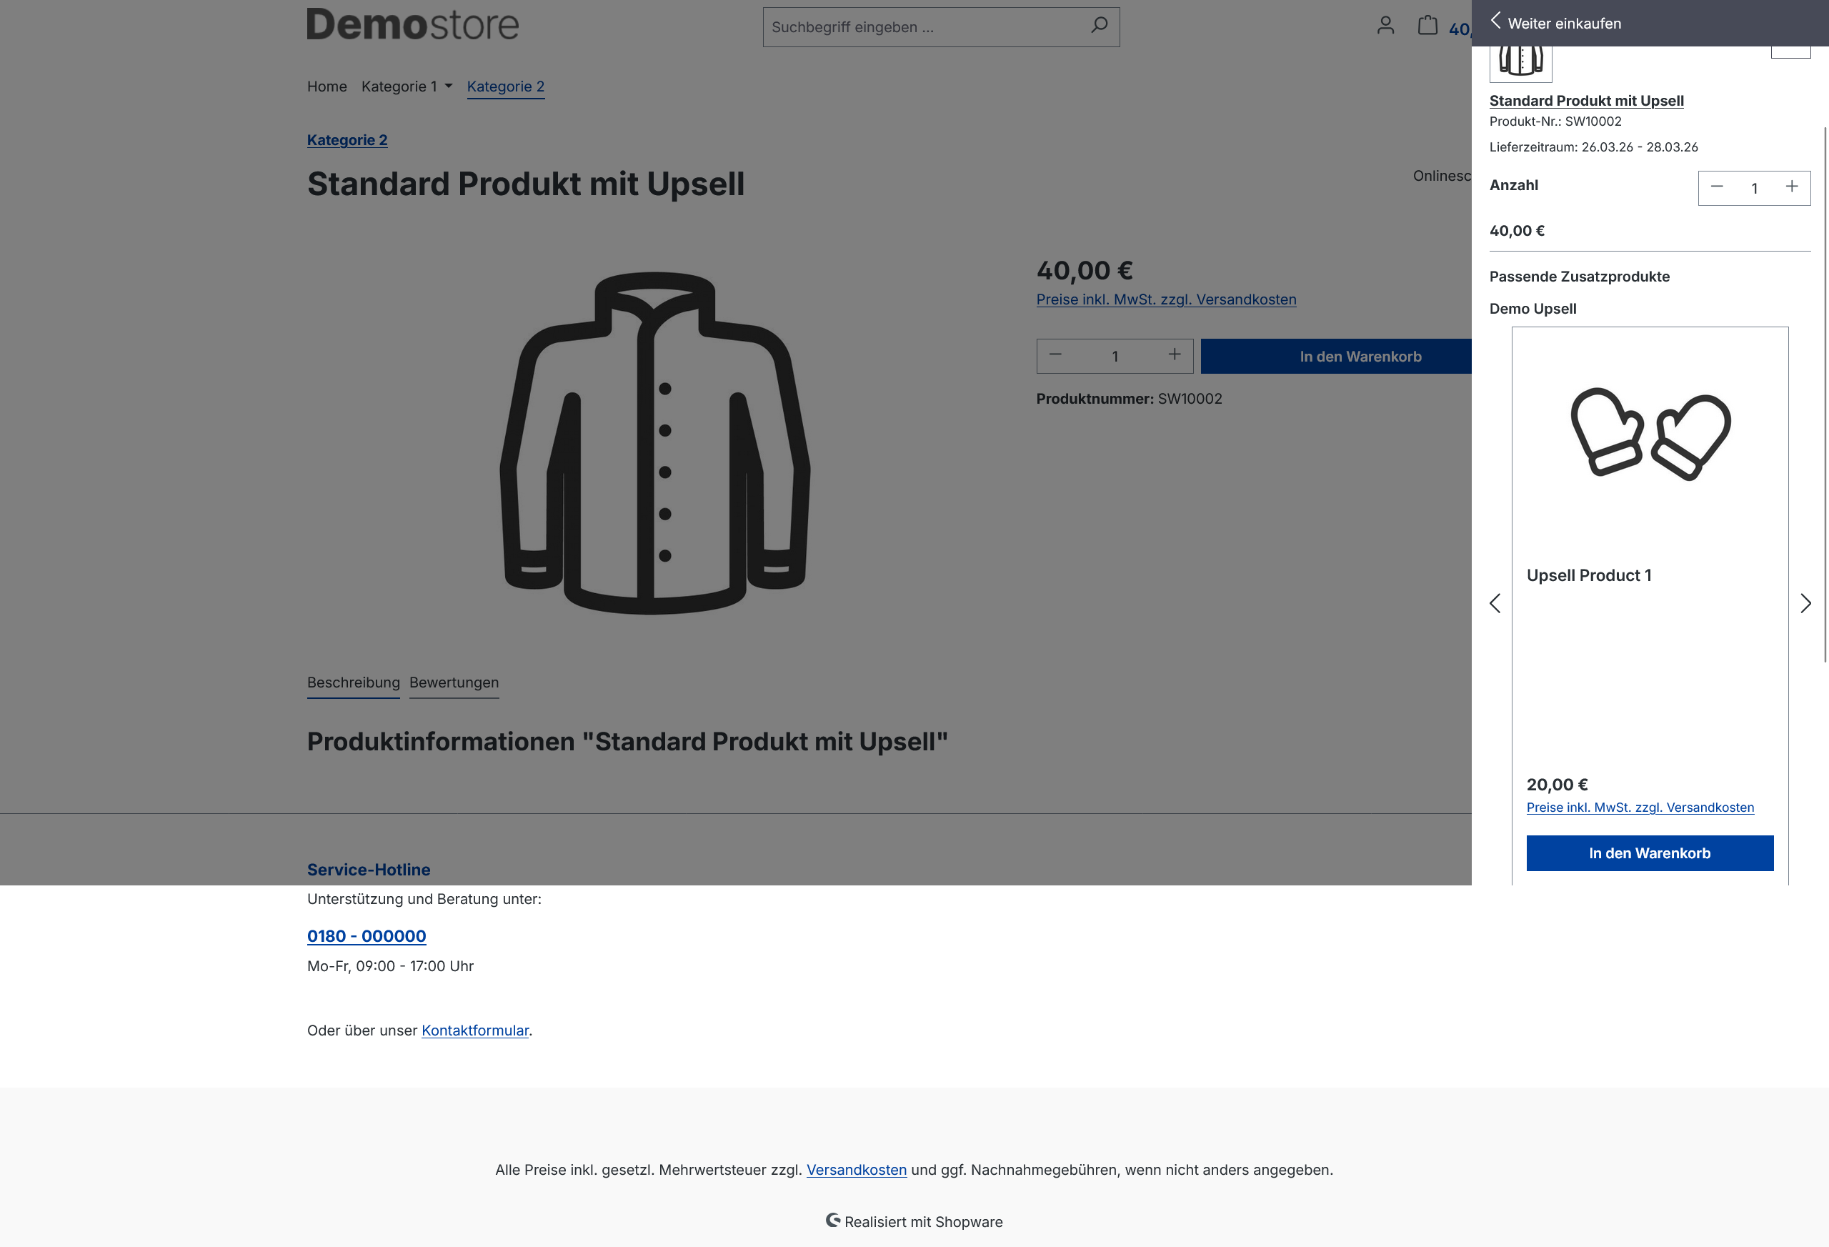The width and height of the screenshot is (1829, 1247).
Task: Open the user account icon
Action: (1385, 26)
